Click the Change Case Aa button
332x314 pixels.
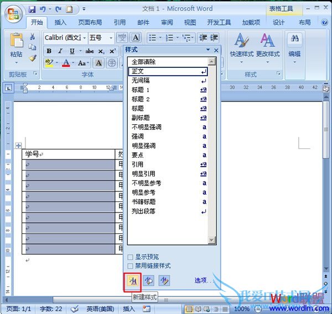coord(84,63)
